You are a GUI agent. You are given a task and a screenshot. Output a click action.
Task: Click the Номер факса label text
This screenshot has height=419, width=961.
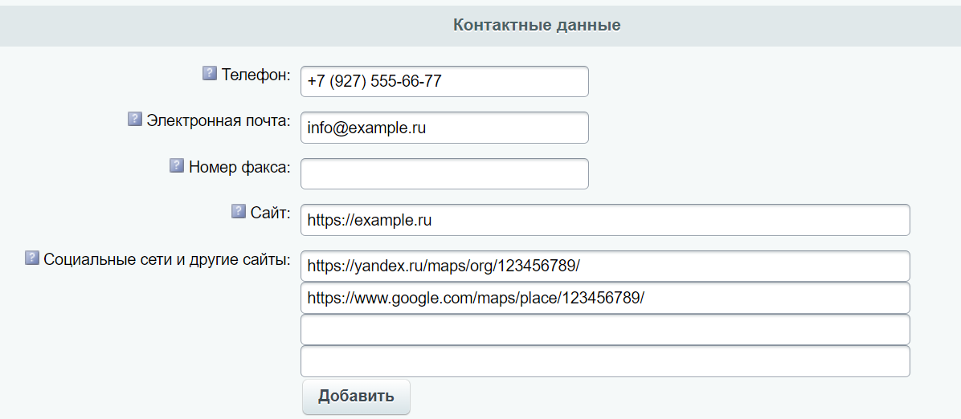click(239, 167)
